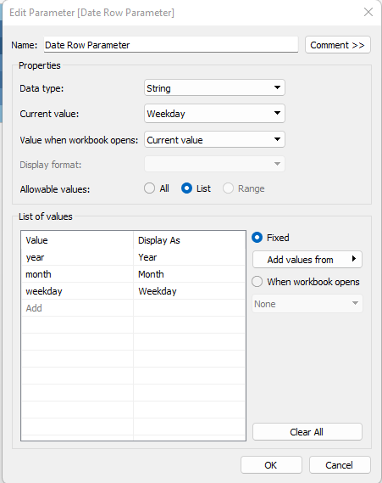Select the month value cell
382x483 pixels.
[x=77, y=274]
